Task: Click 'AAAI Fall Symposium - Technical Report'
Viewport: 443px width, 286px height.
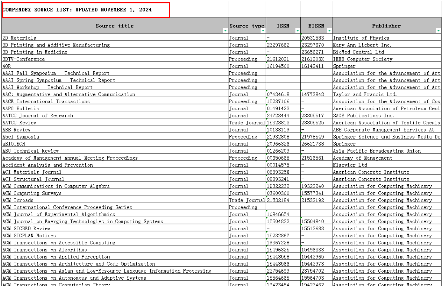Action: point(115,73)
